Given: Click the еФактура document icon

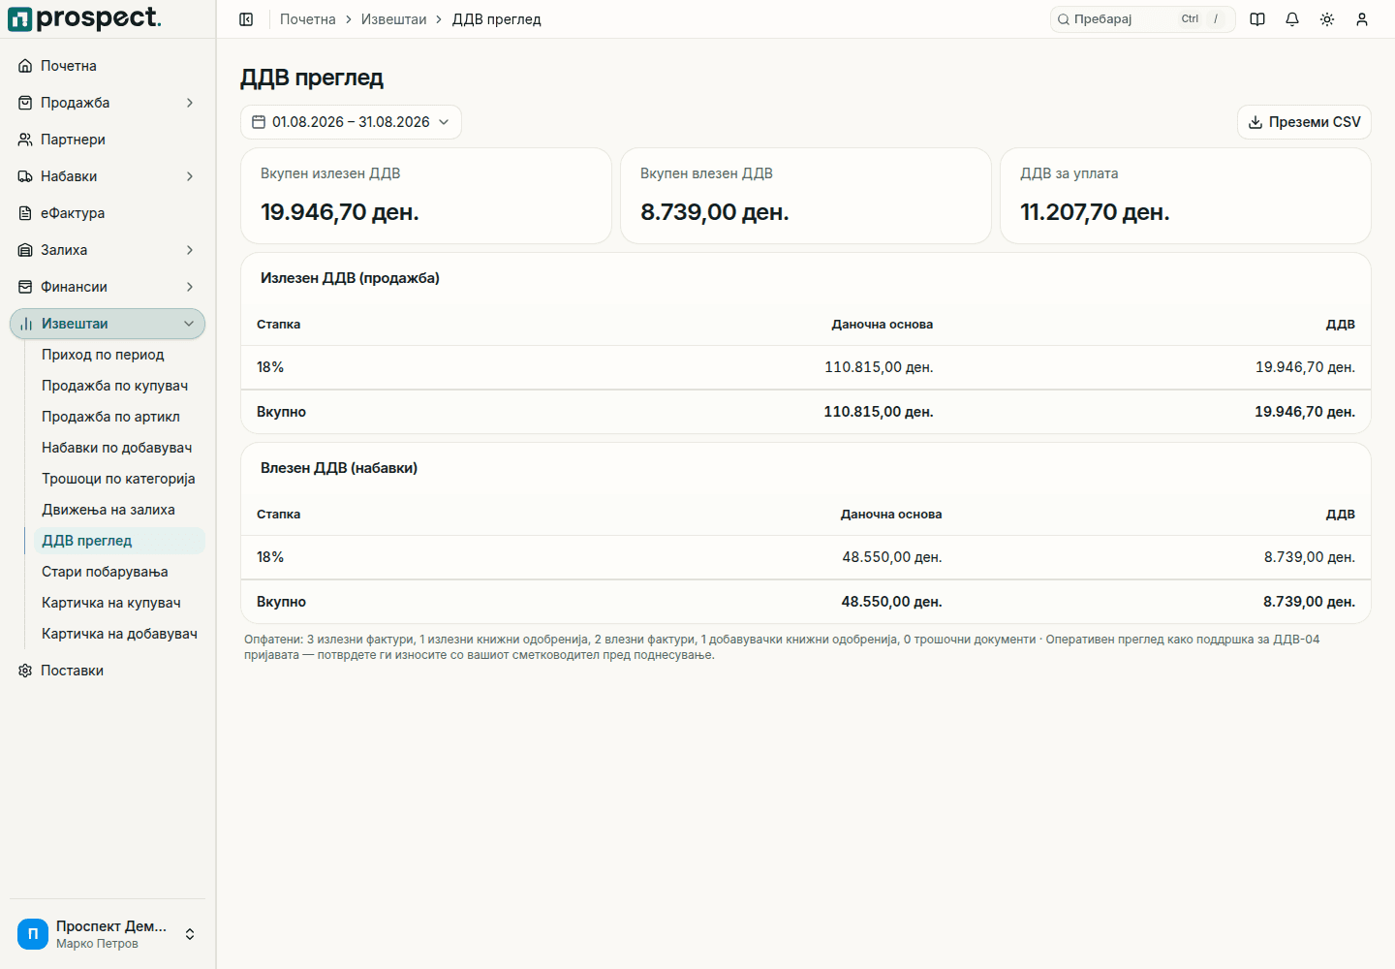Looking at the screenshot, I should click(x=25, y=213).
